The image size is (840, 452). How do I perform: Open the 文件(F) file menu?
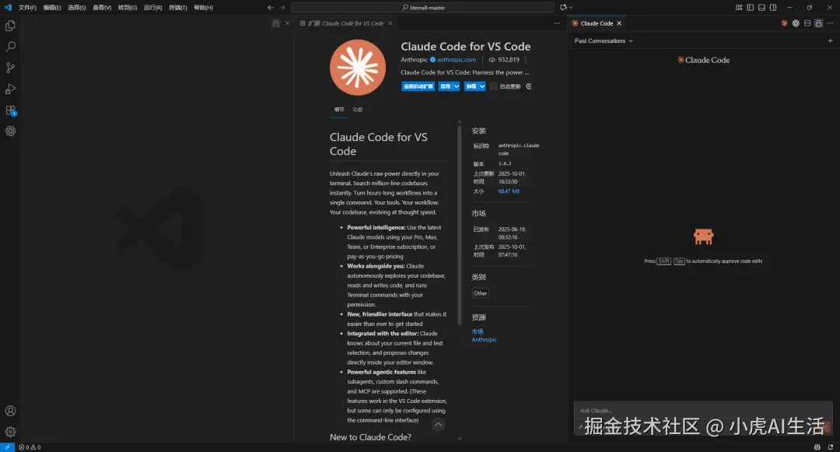coord(27,8)
